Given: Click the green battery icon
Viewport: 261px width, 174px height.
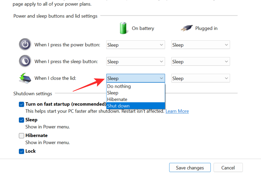Looking at the screenshot, I should (123, 28).
